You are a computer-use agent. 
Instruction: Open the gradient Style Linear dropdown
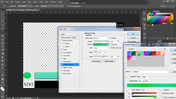(101, 48)
